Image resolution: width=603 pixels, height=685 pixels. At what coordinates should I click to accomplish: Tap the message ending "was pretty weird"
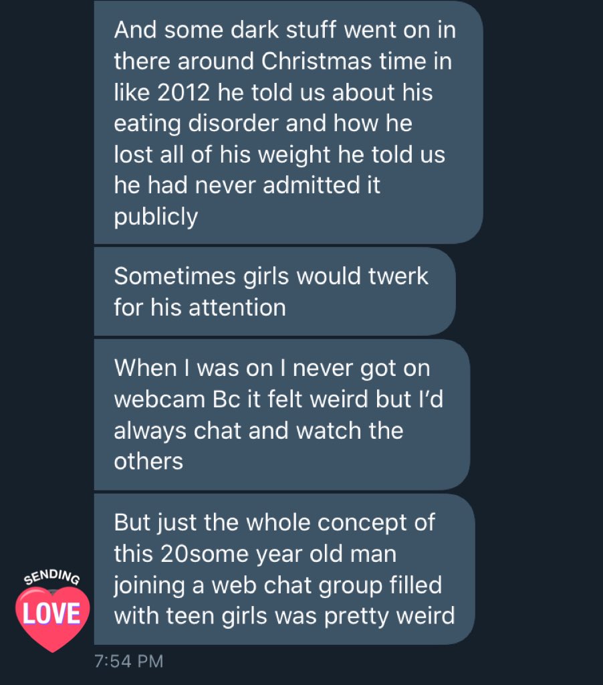click(284, 569)
